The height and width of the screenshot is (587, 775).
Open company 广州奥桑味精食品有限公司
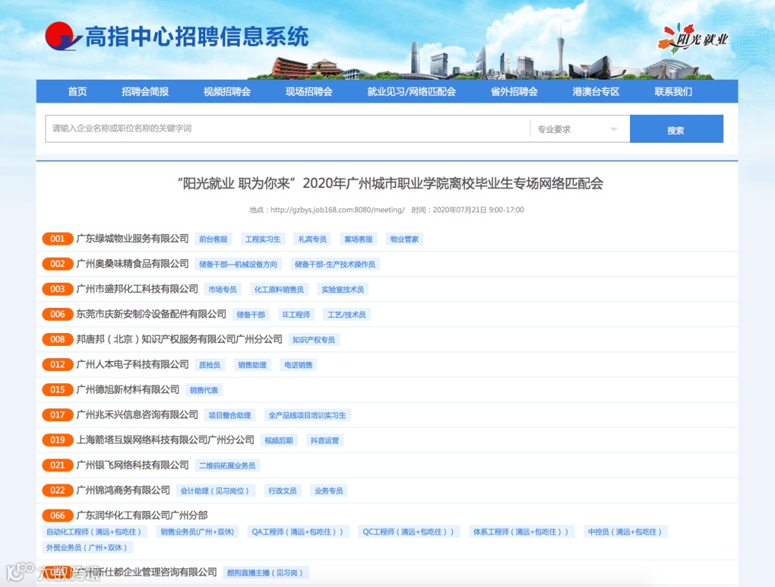pos(133,264)
